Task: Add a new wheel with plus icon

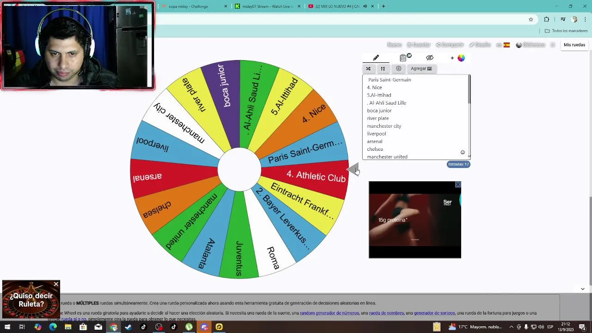Action: click(x=452, y=58)
